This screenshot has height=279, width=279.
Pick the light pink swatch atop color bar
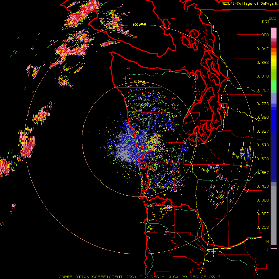(274, 33)
